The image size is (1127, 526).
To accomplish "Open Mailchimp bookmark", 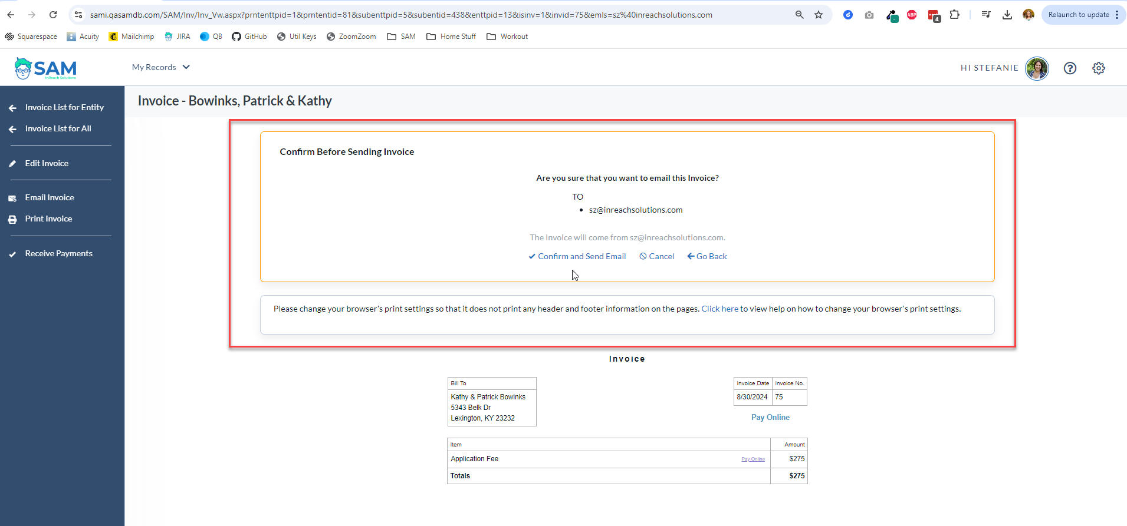I will point(131,37).
